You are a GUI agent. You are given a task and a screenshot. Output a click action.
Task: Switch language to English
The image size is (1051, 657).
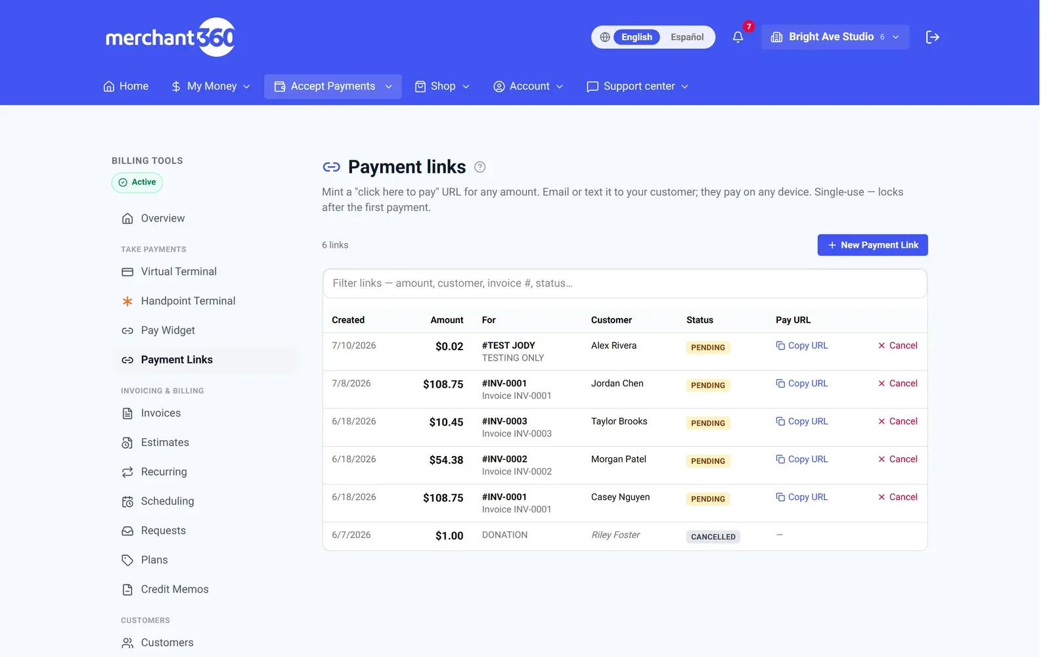pos(637,37)
